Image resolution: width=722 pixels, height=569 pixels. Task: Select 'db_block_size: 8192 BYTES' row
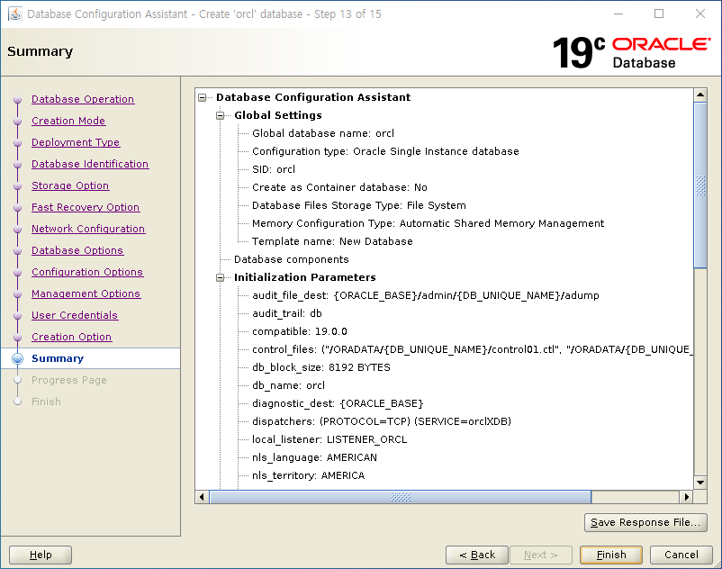pos(321,367)
